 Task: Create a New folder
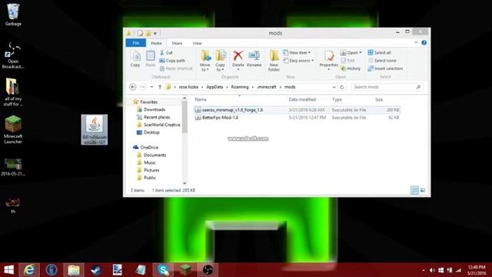(x=274, y=61)
